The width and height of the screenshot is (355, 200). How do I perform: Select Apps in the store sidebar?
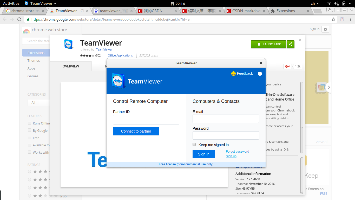[x=31, y=68]
